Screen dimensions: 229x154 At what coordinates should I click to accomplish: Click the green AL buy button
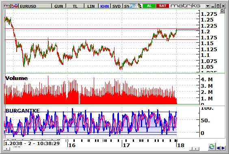pyautogui.click(x=149, y=6)
